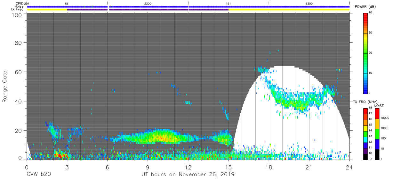Click the Noise row label above plot
The image size is (393, 181).
(19, 6)
